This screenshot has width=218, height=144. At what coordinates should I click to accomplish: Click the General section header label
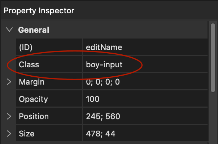tap(34, 30)
